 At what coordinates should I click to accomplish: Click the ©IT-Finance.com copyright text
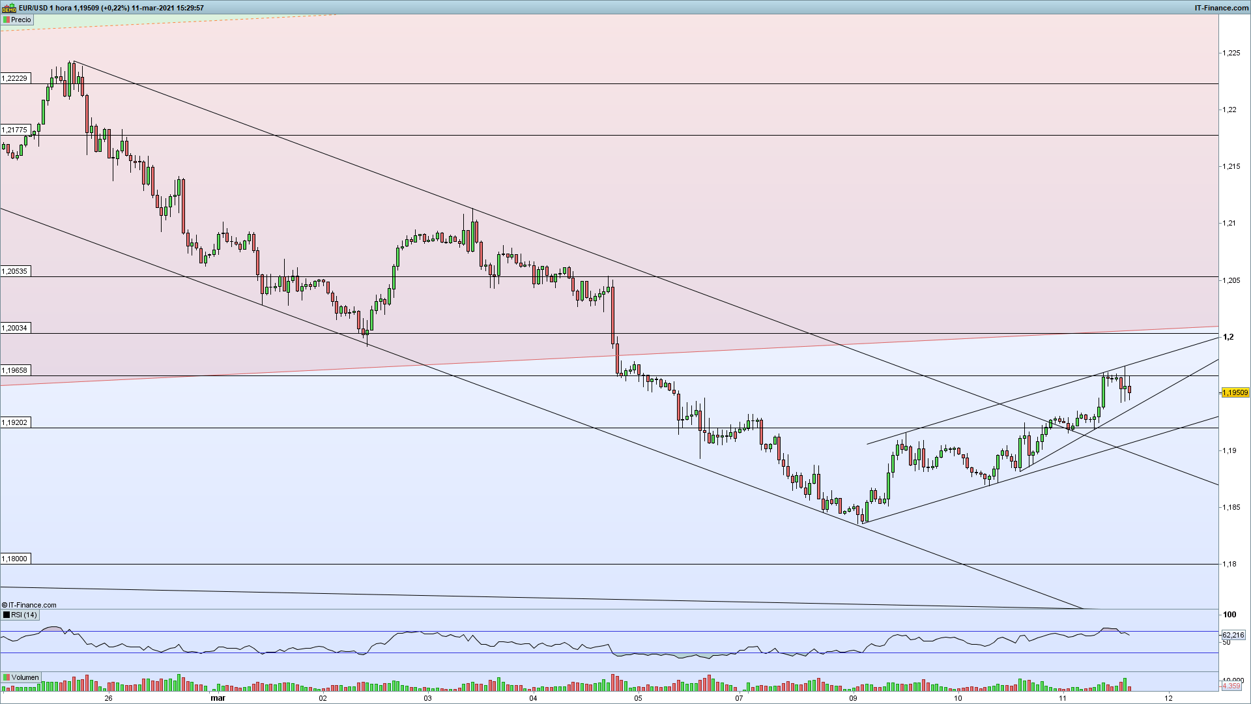tap(29, 605)
